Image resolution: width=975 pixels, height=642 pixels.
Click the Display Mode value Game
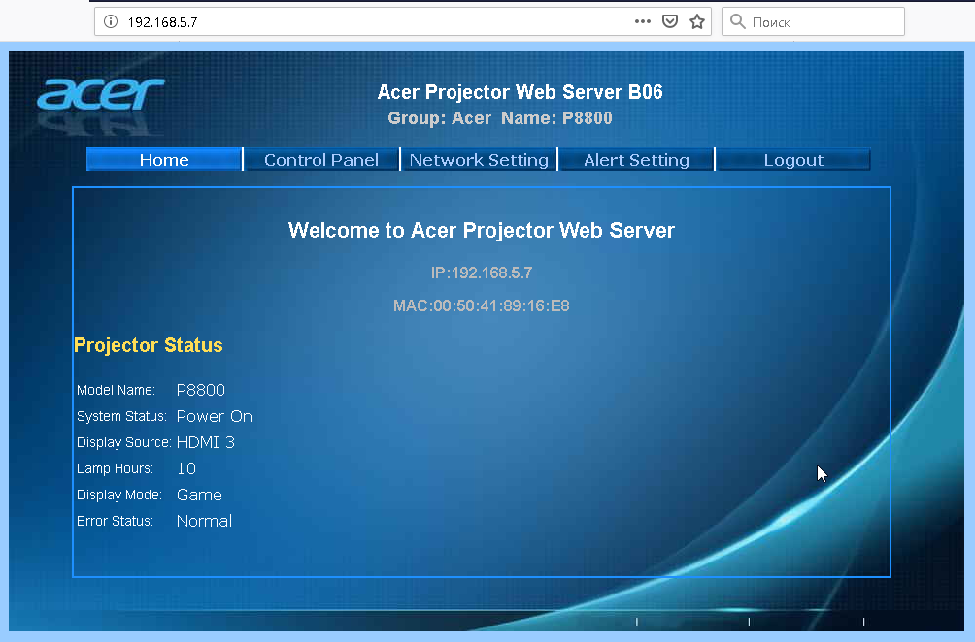pyautogui.click(x=200, y=495)
